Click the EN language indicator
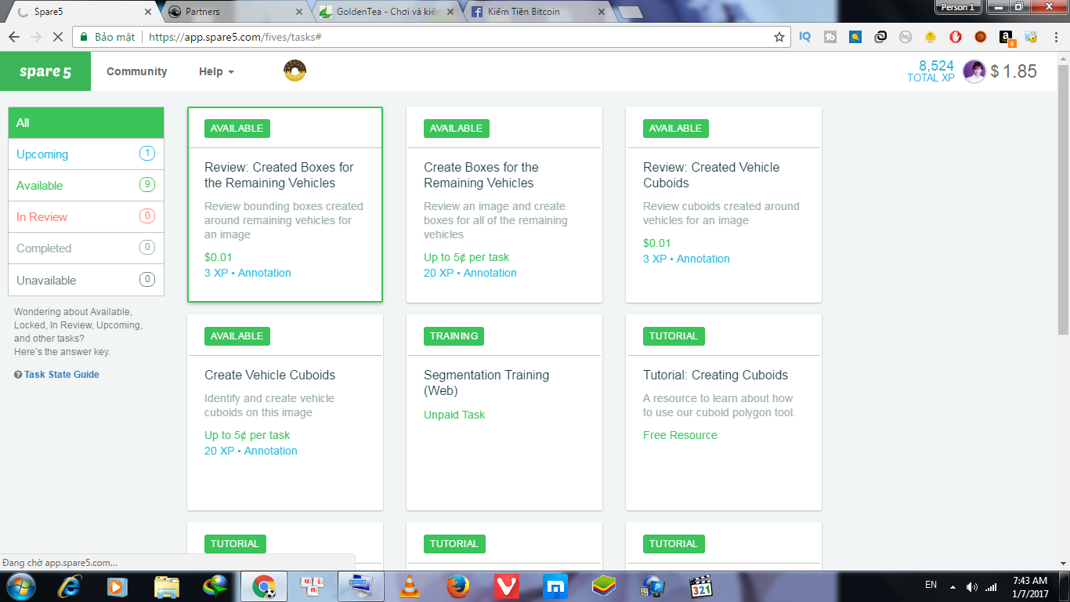 tap(931, 585)
